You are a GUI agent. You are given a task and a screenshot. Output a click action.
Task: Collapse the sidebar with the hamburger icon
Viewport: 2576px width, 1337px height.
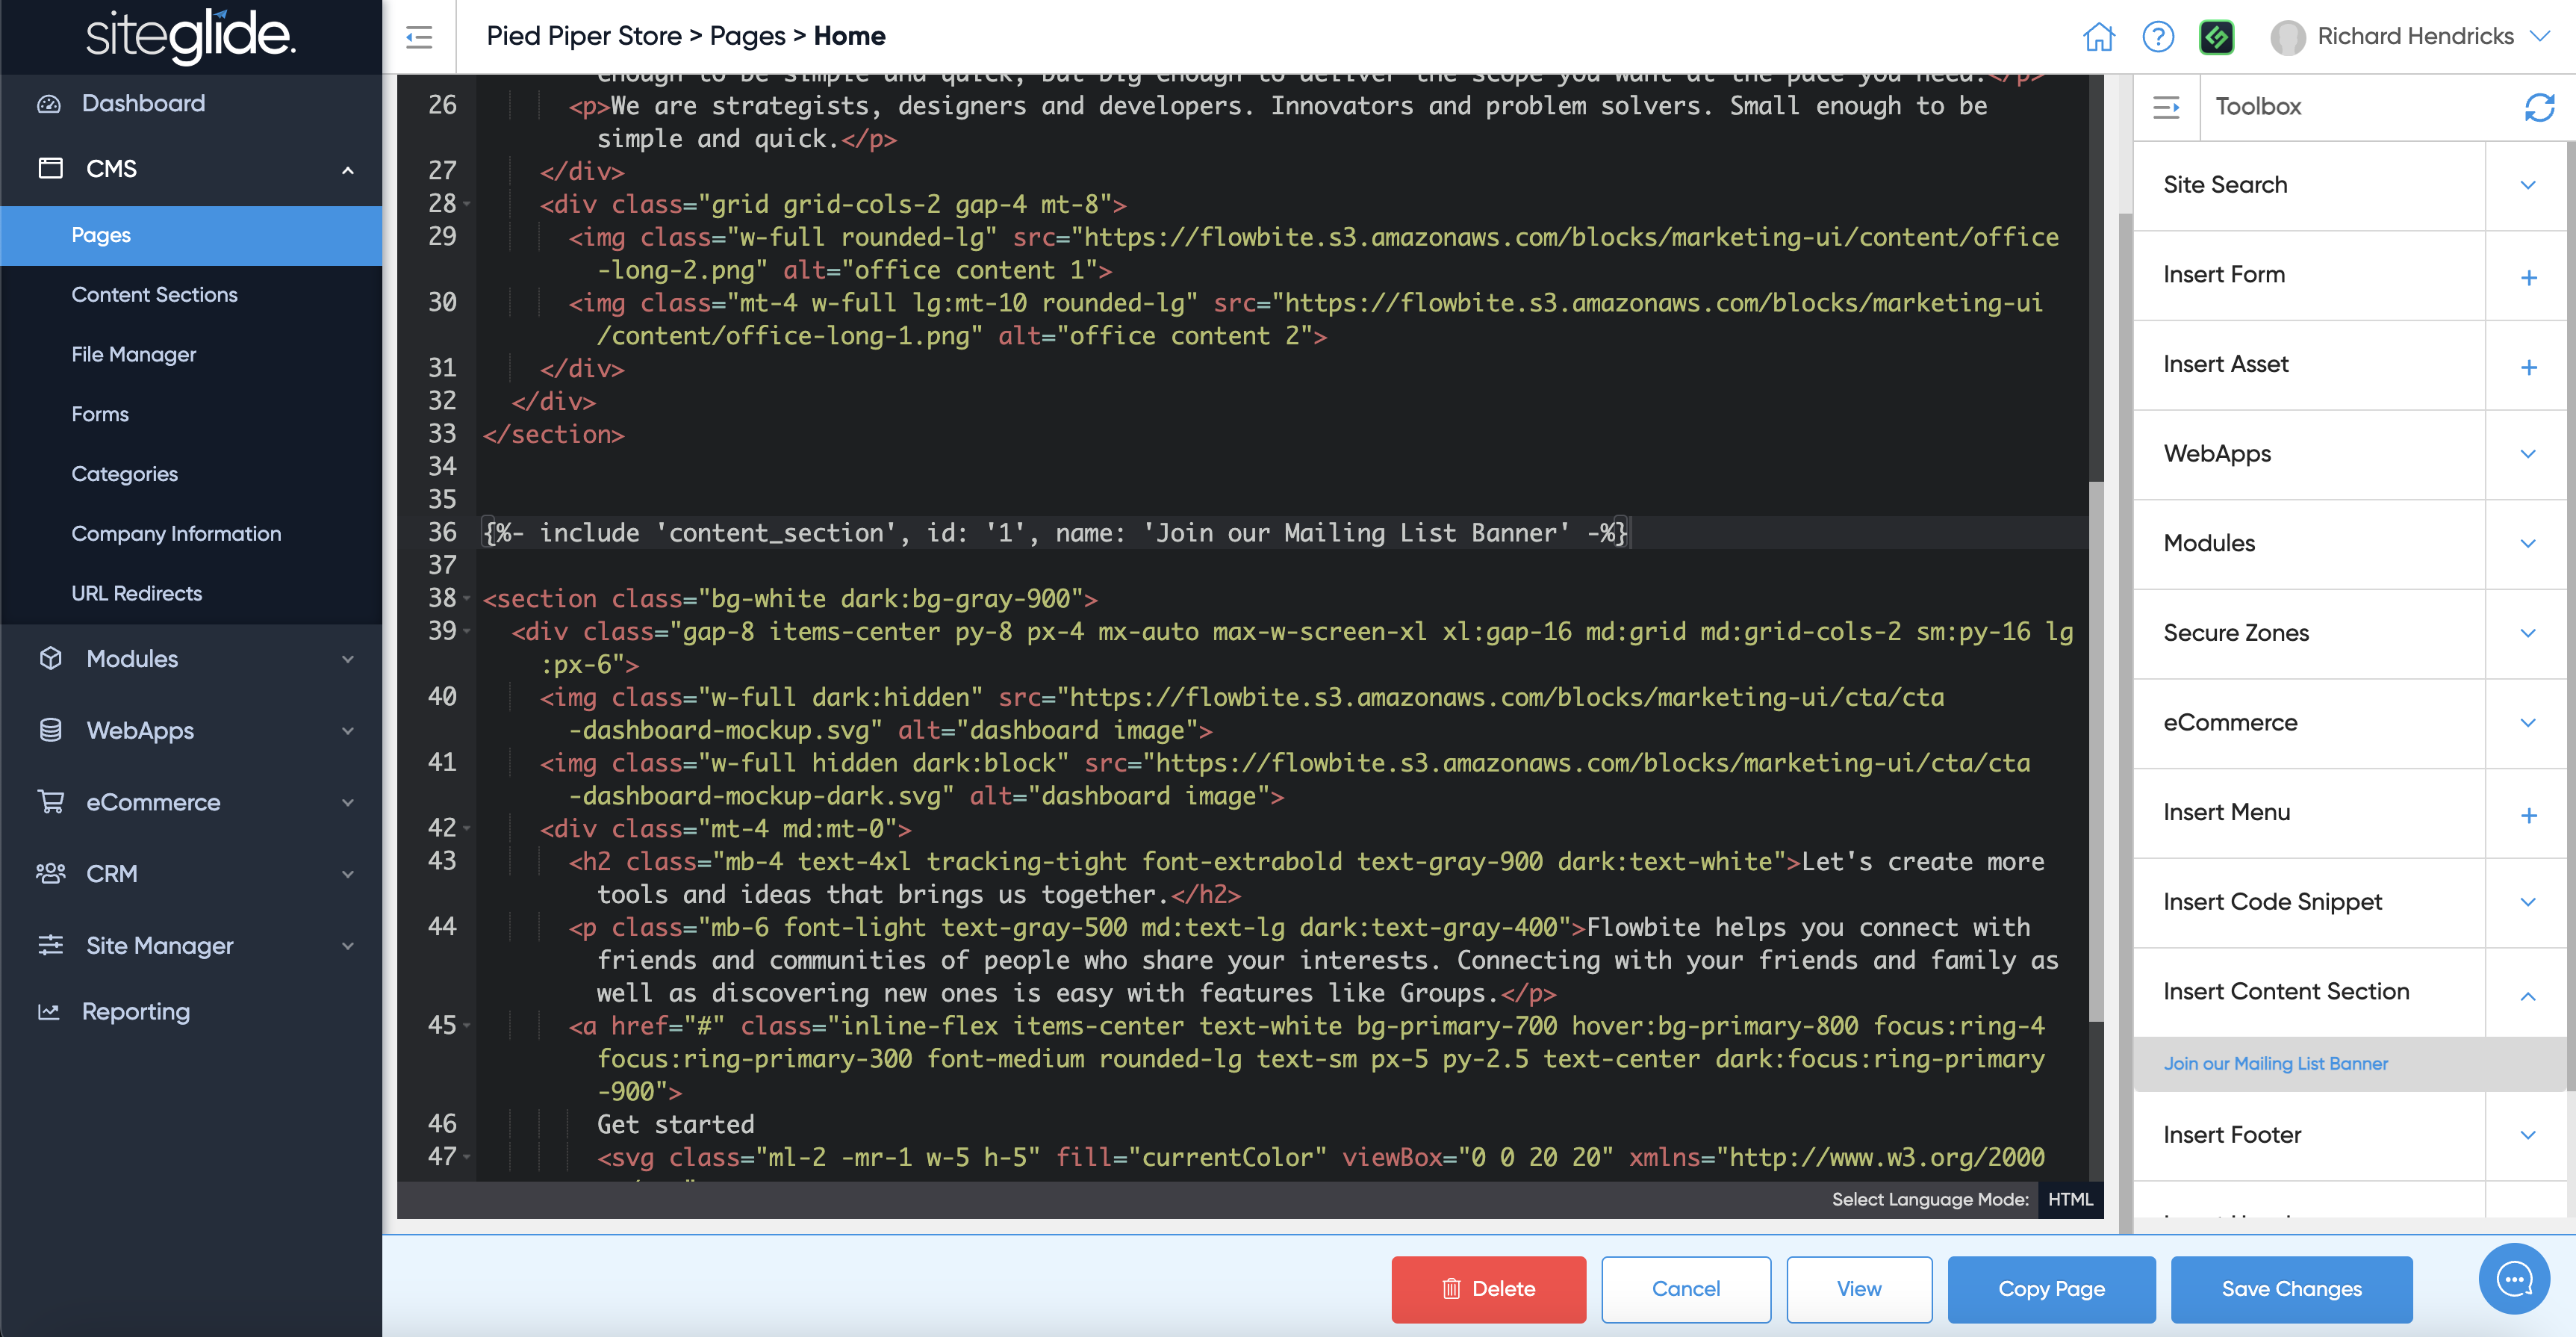pyautogui.click(x=419, y=37)
